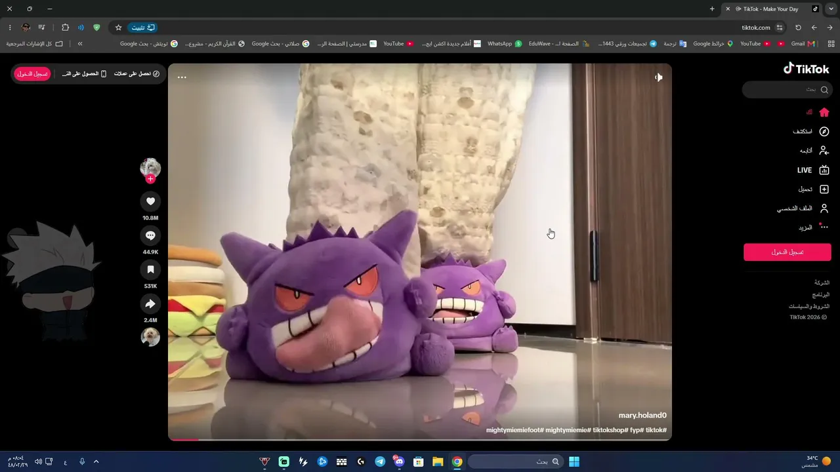This screenshot has height=472, width=840.
Task: Follow the creator with the red plus badge
Action: point(150,179)
